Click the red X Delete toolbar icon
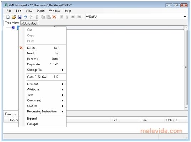 click(x=54, y=17)
